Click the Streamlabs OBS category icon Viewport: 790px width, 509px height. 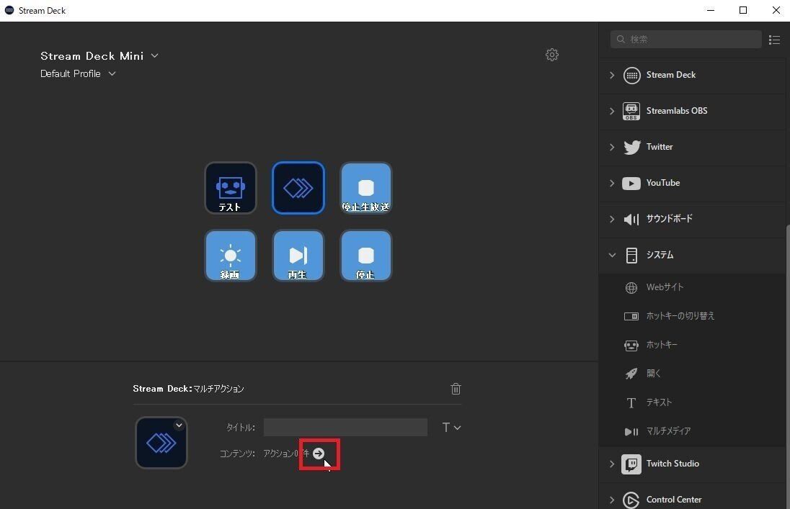click(x=632, y=112)
